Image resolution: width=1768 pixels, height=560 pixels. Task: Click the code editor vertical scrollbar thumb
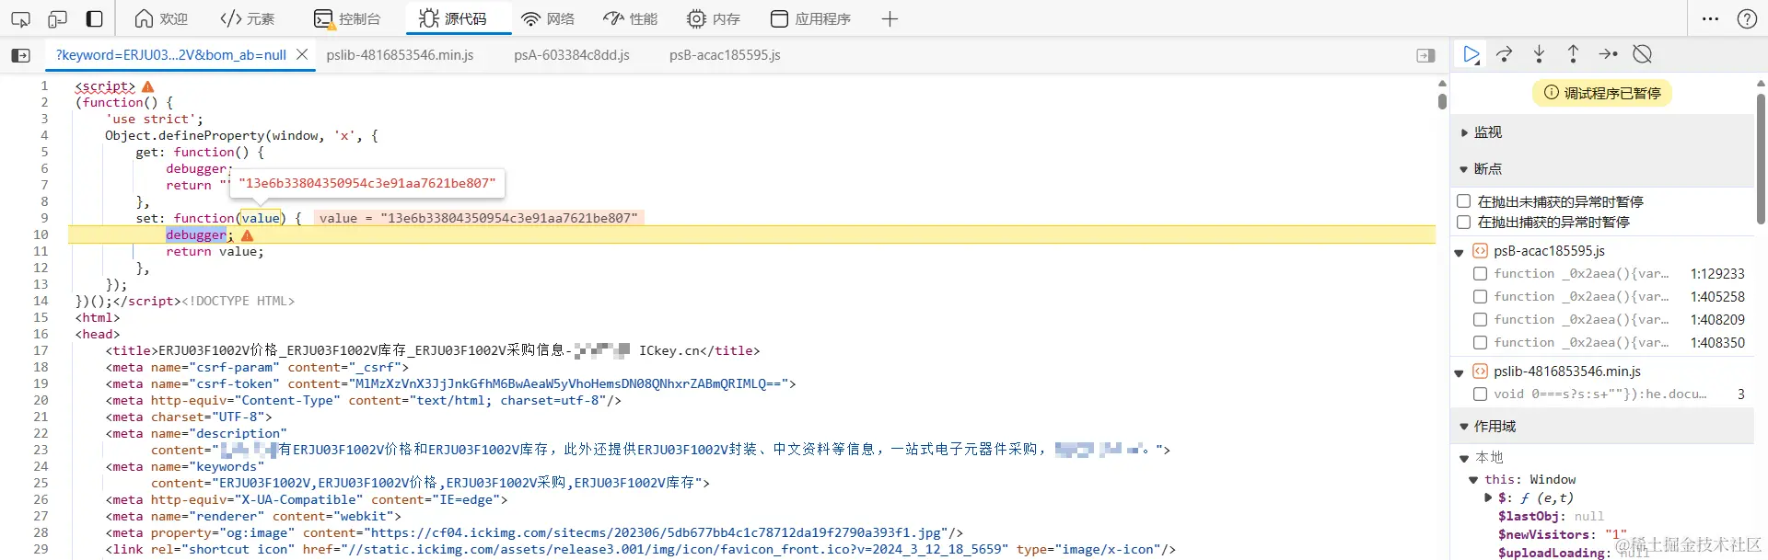(1442, 100)
